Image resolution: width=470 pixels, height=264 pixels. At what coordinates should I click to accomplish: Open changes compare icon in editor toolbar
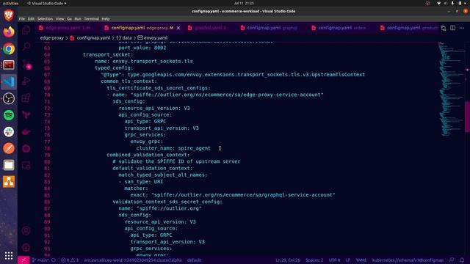click(x=444, y=28)
